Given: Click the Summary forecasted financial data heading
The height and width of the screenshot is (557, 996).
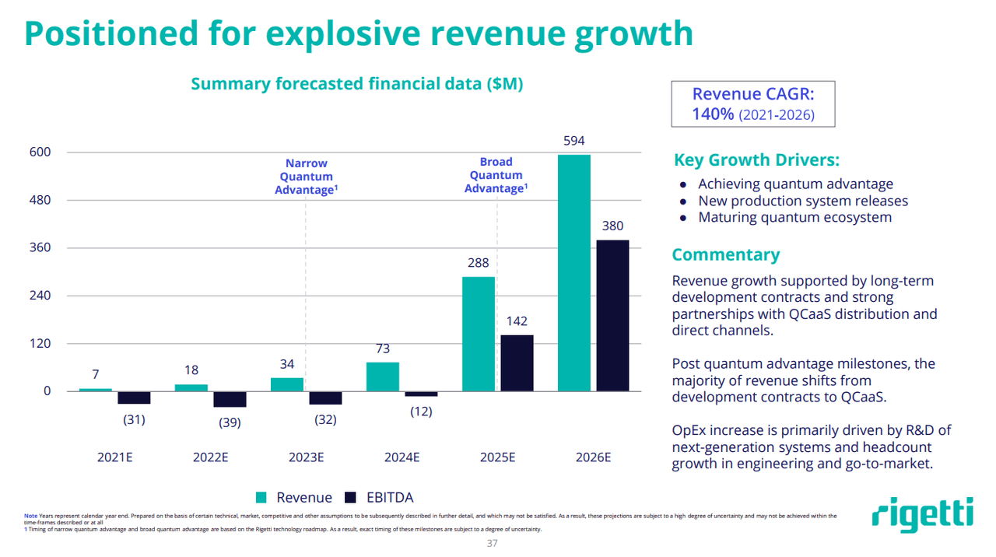Looking at the screenshot, I should pyautogui.click(x=357, y=84).
